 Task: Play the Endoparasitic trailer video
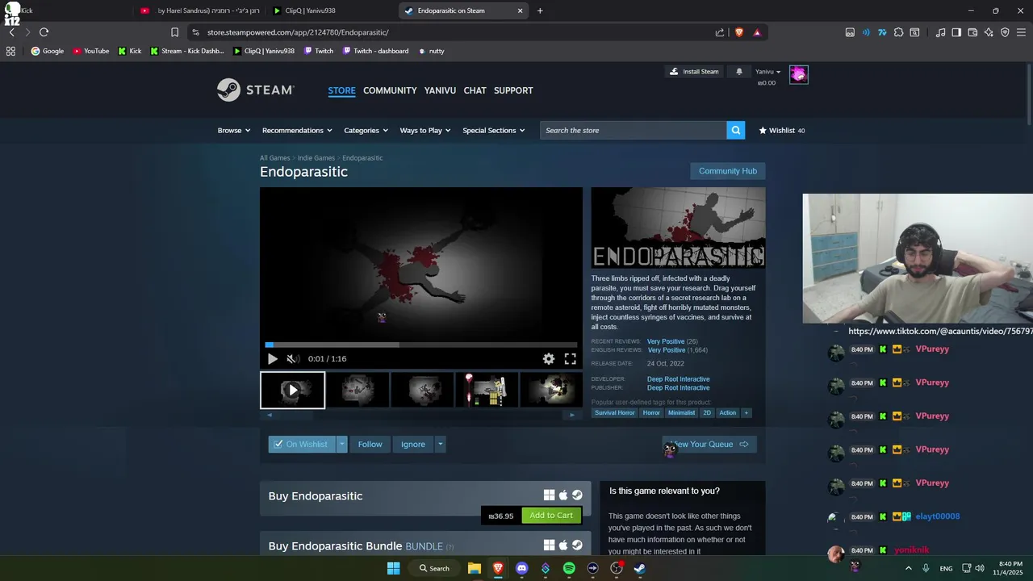(272, 359)
